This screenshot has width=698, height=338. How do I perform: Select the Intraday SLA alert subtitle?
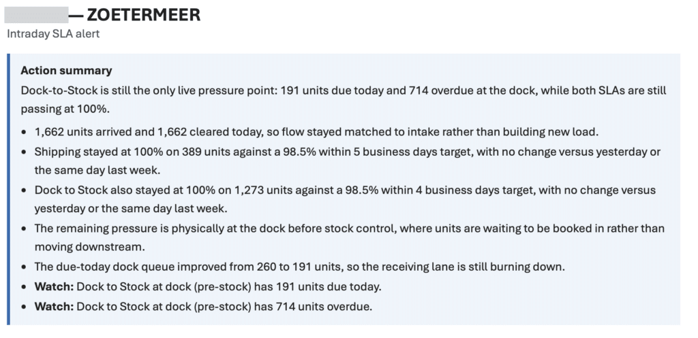pyautogui.click(x=53, y=34)
